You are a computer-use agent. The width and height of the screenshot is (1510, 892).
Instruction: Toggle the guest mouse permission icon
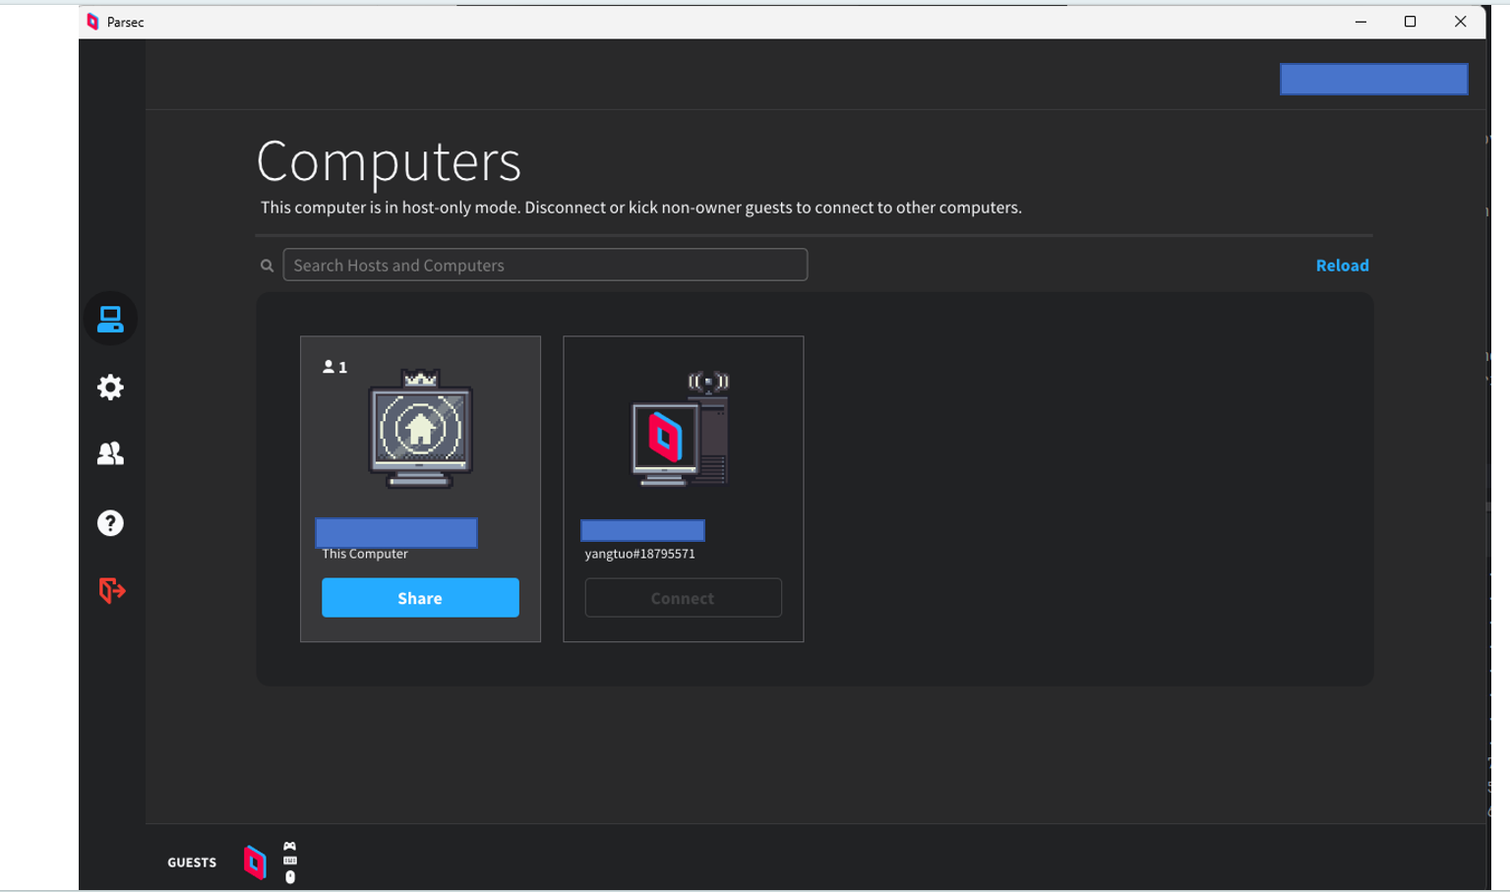pyautogui.click(x=290, y=877)
